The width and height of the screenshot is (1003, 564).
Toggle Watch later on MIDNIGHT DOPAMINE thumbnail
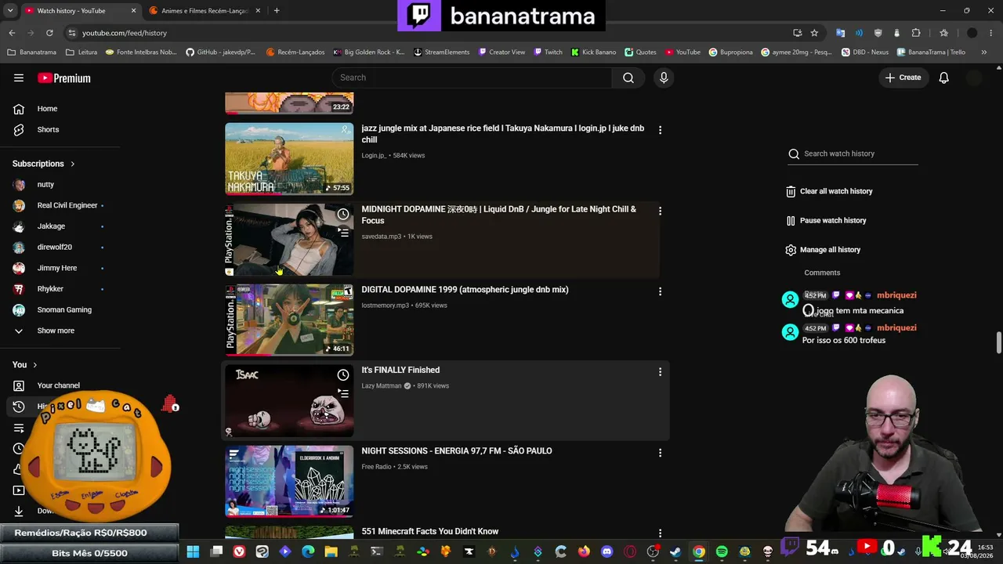[x=343, y=214]
